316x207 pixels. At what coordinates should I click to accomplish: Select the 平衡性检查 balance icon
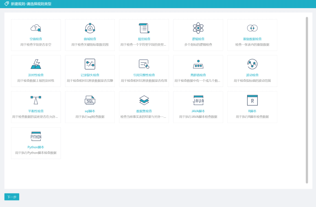point(36,100)
